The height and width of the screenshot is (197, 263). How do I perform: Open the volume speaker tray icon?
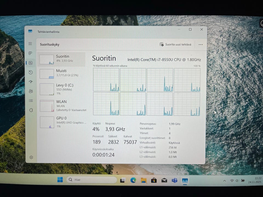(x=237, y=181)
